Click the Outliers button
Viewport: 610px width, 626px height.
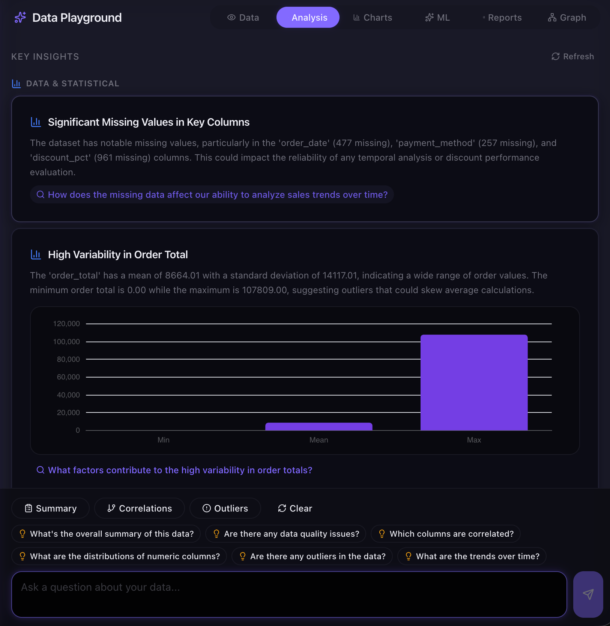pos(225,508)
